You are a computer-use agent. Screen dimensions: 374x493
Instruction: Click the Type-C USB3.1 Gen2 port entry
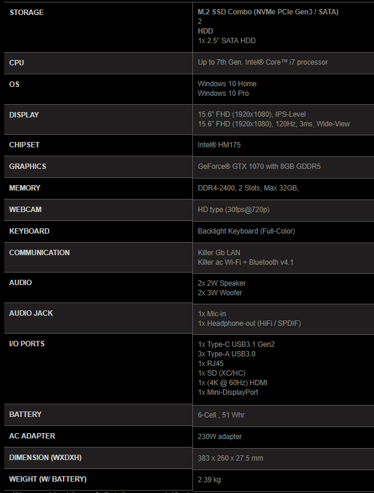pyautogui.click(x=236, y=344)
